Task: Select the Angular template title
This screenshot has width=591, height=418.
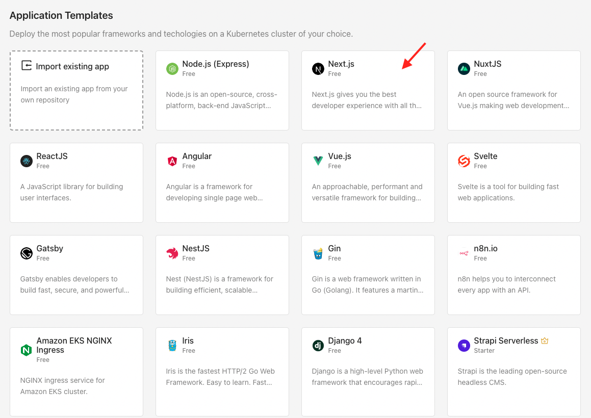Action: click(197, 156)
